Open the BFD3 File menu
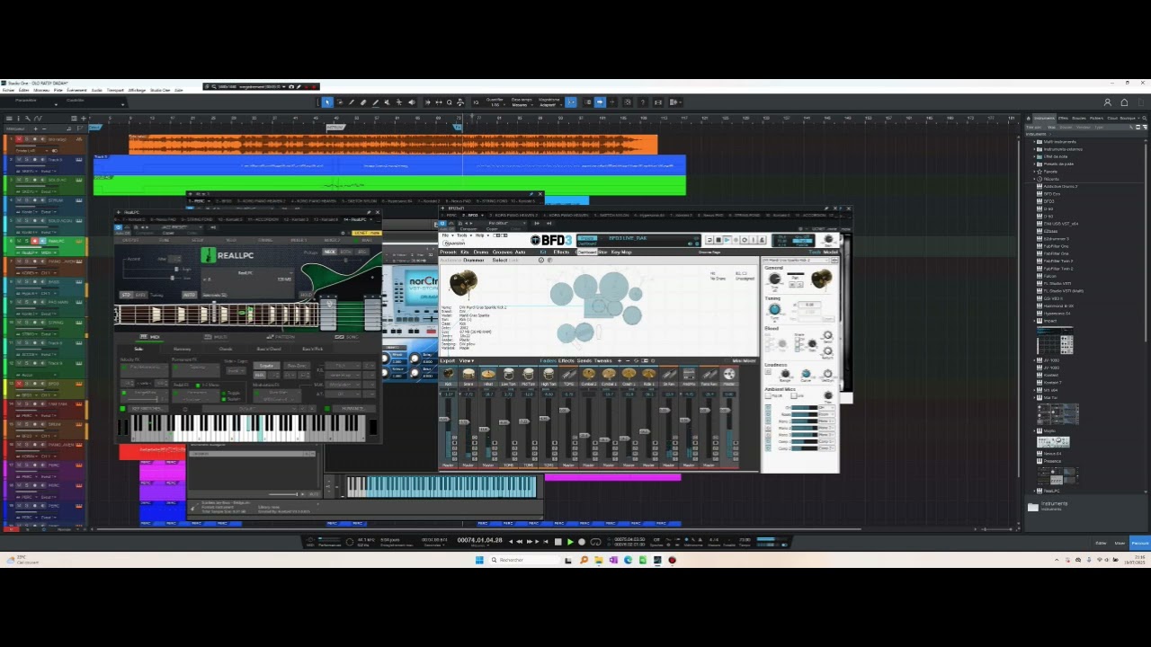This screenshot has height=647, width=1151. coord(446,235)
